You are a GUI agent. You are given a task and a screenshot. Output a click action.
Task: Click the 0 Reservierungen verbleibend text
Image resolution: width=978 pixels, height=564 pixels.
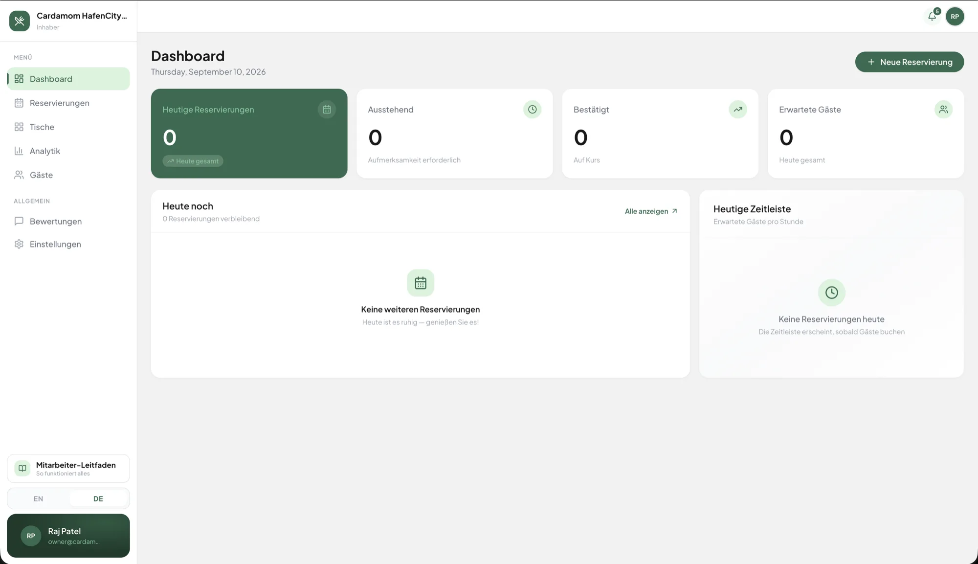point(211,219)
